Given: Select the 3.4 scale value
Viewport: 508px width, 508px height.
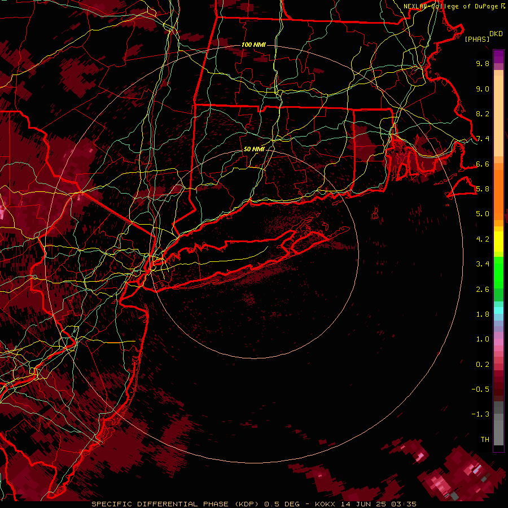Looking at the screenshot, I should 483,264.
